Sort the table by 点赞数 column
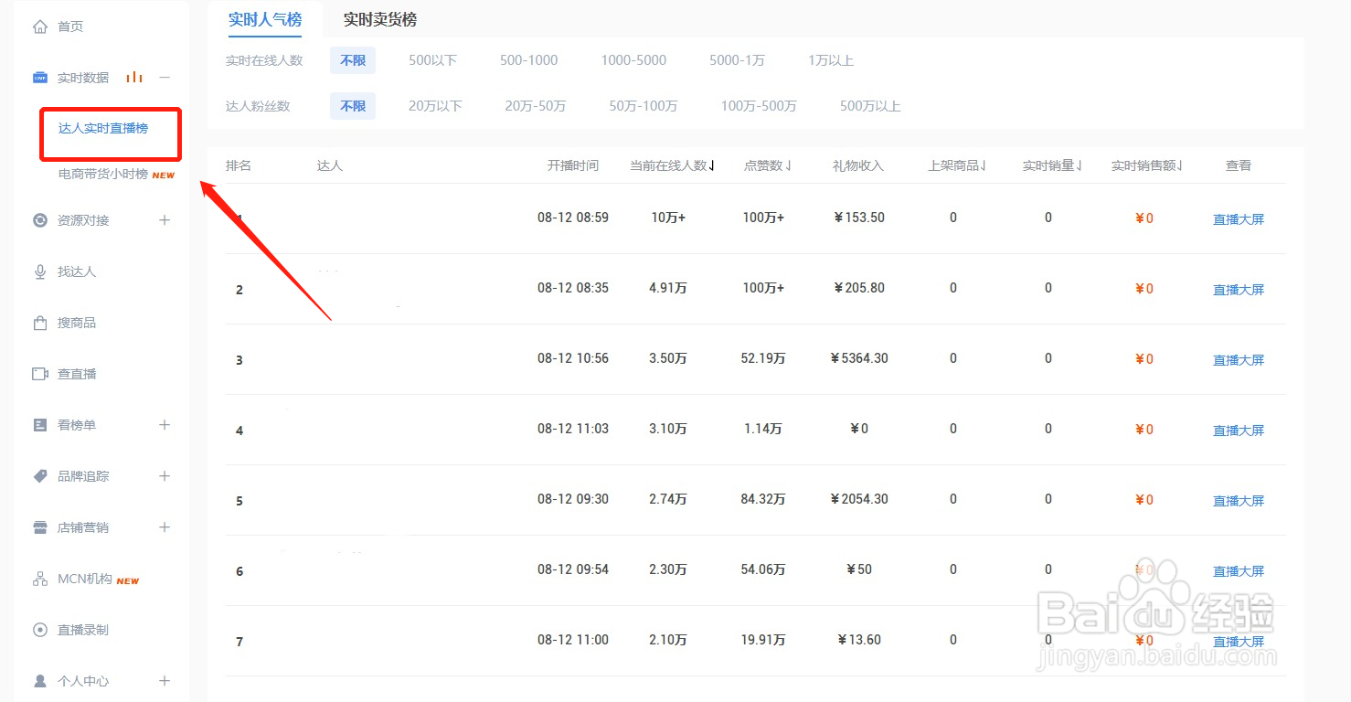 [x=768, y=165]
